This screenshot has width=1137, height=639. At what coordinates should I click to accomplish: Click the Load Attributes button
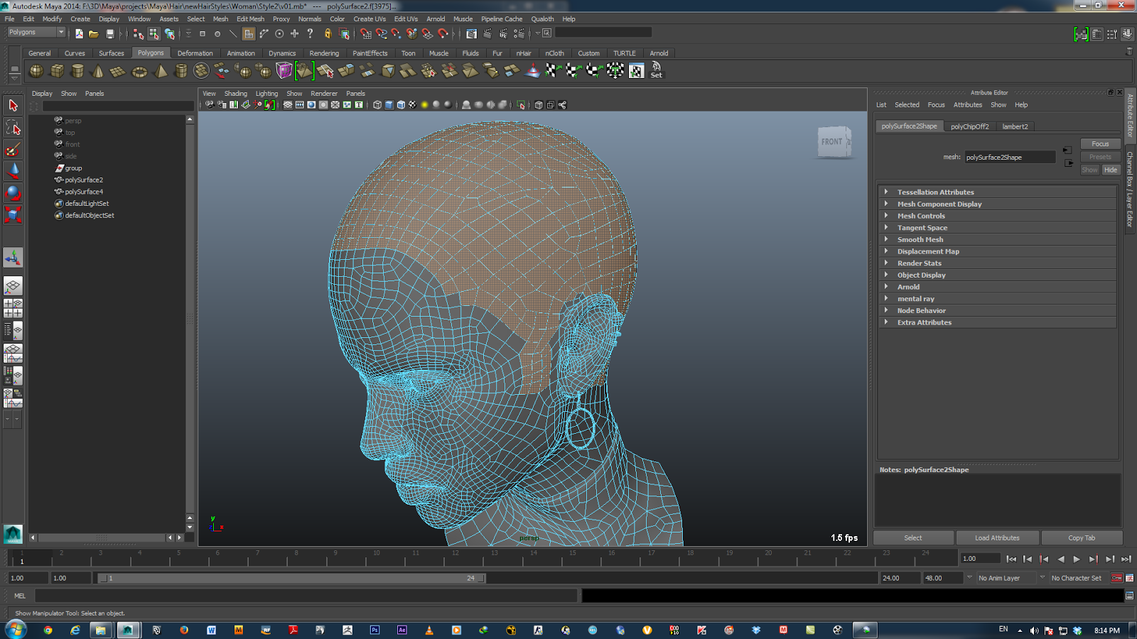pos(997,537)
